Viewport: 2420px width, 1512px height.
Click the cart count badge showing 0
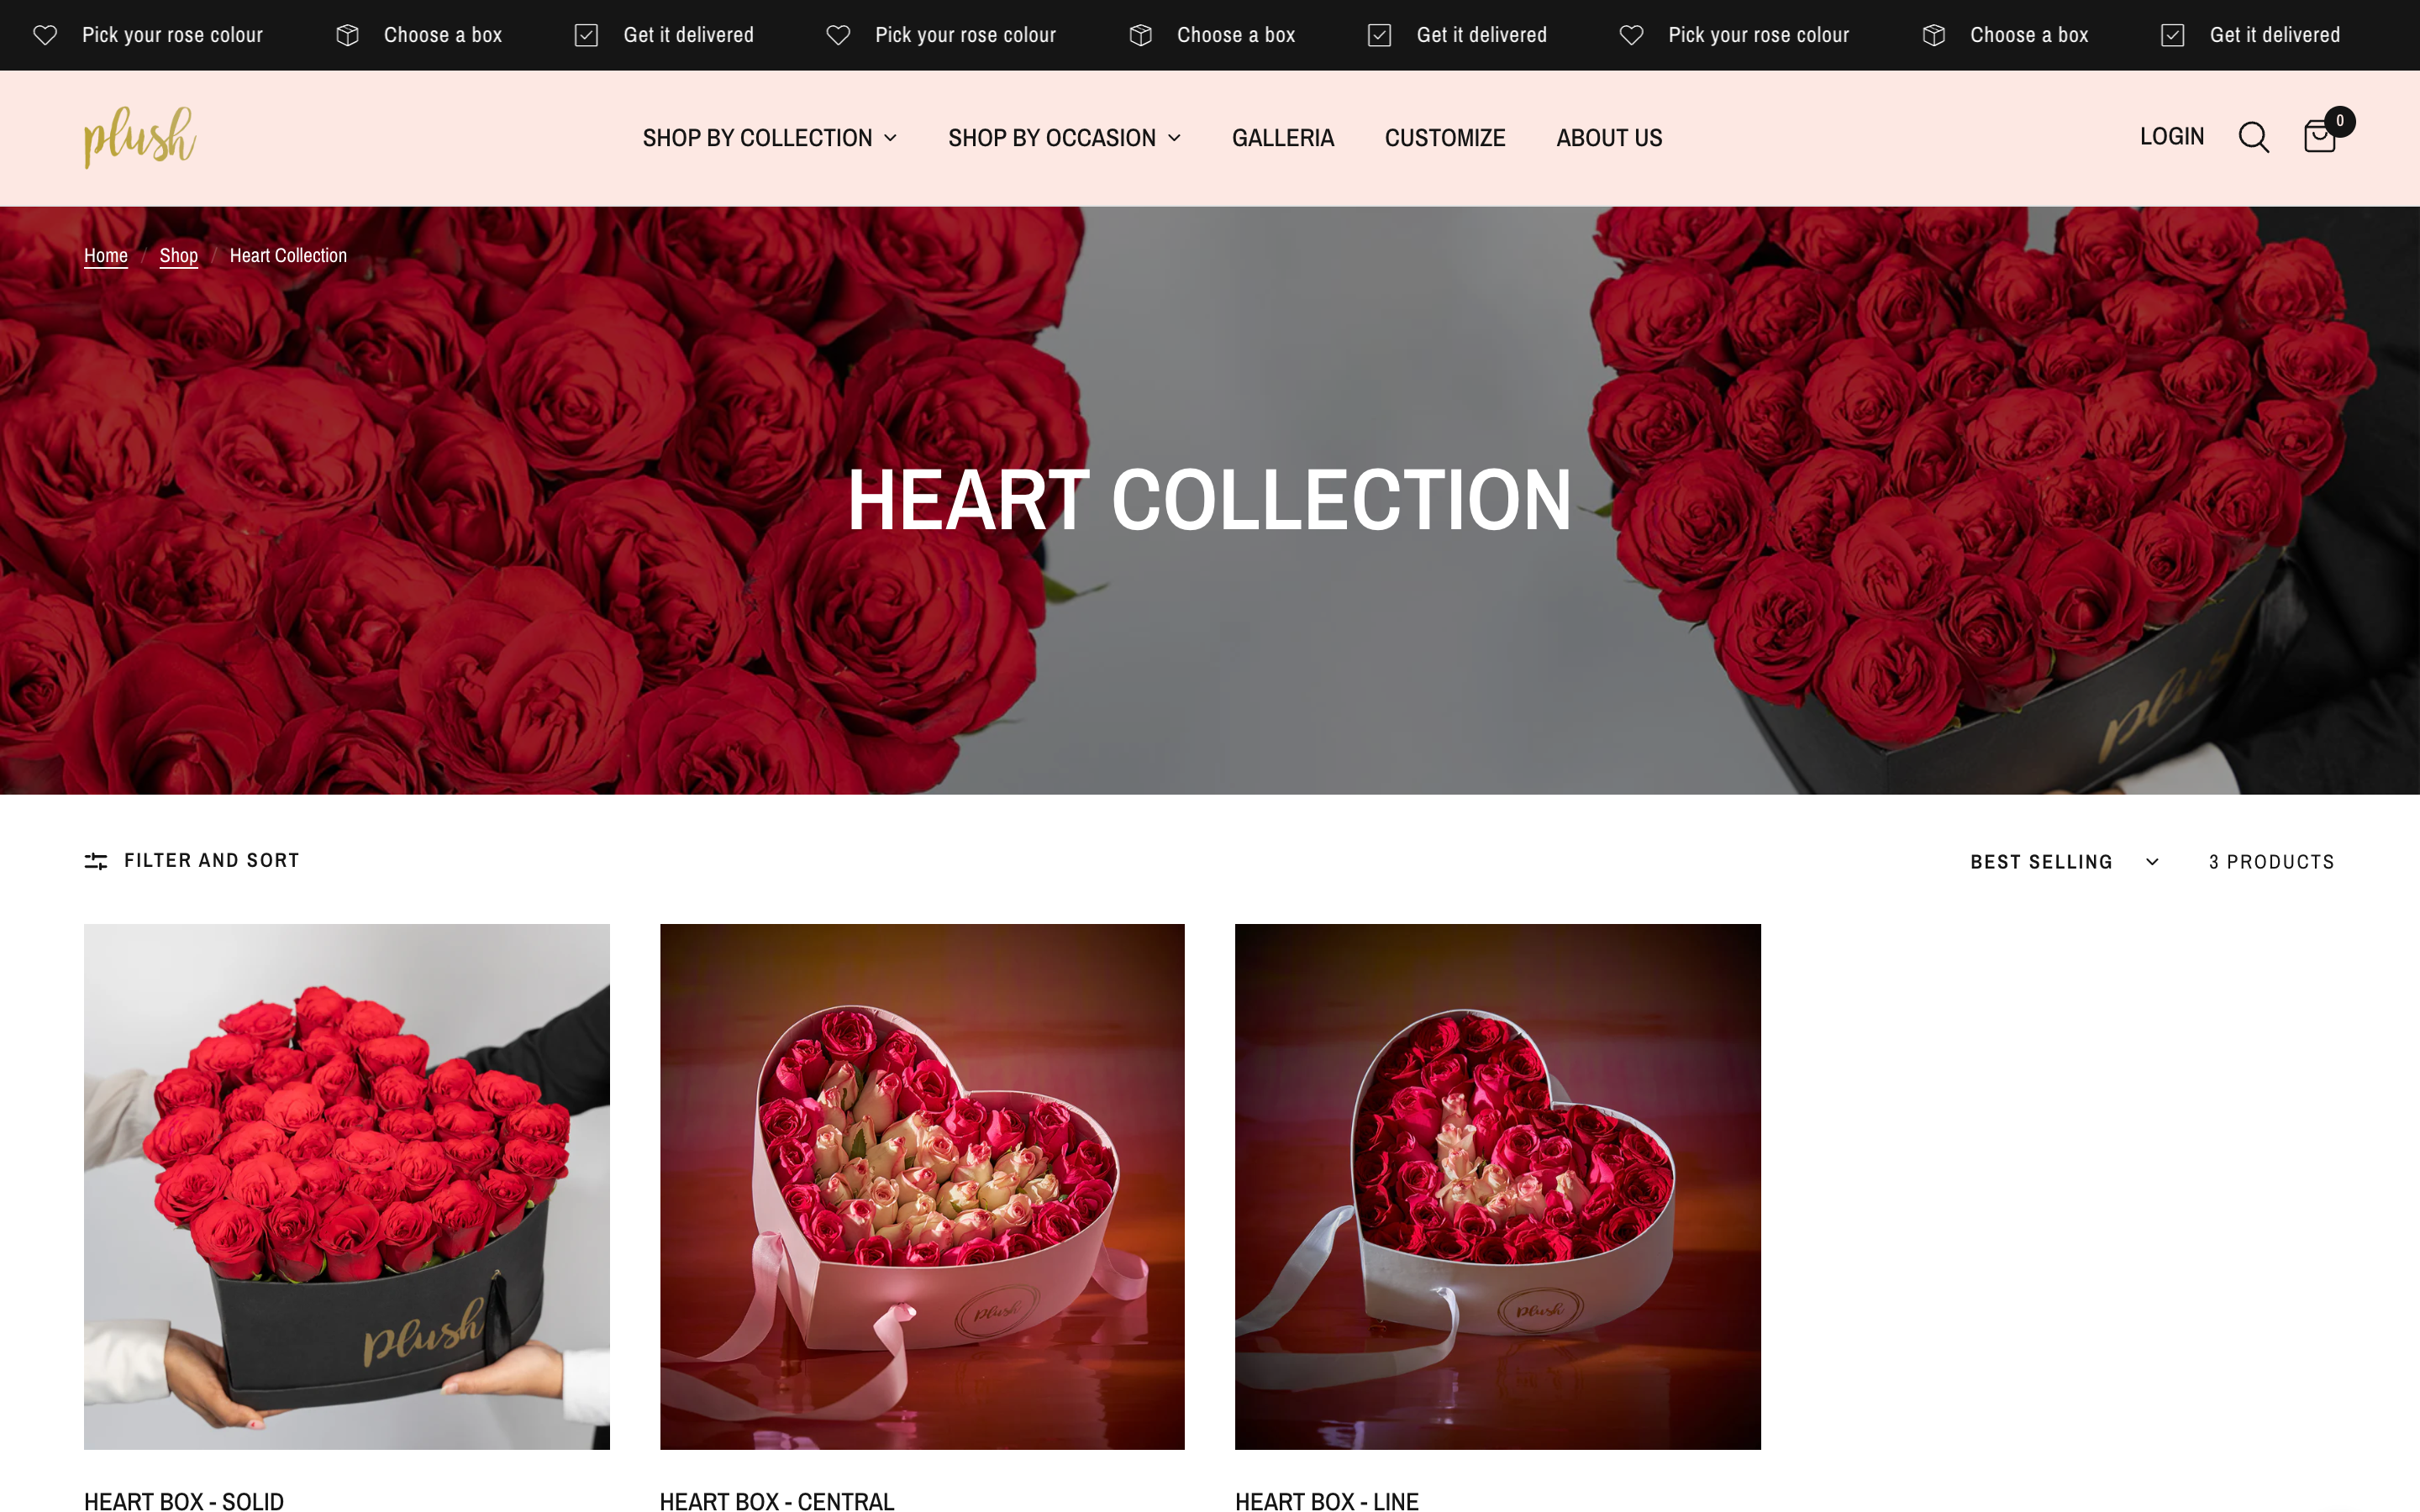(2339, 121)
